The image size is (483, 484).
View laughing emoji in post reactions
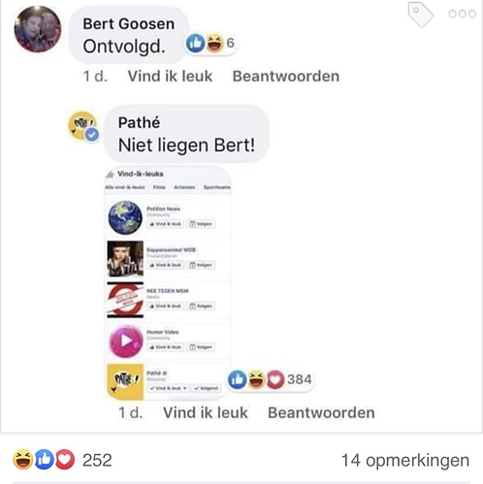22,460
